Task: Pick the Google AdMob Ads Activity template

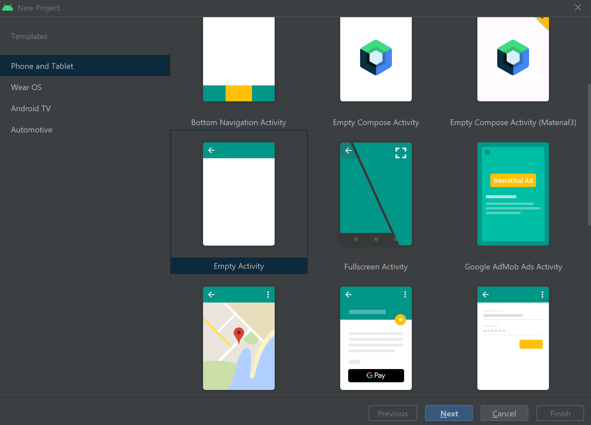Action: pyautogui.click(x=513, y=194)
